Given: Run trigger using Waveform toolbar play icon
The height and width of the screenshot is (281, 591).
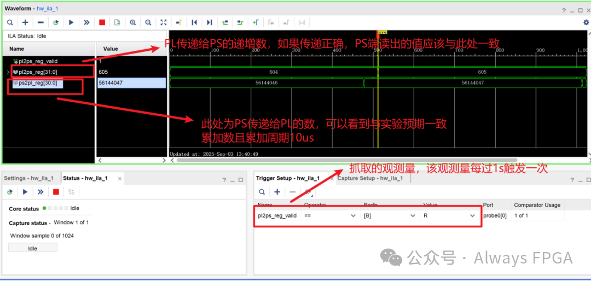Looking at the screenshot, I should click(71, 22).
